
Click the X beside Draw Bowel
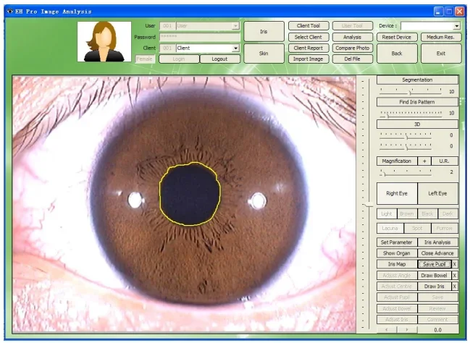click(455, 275)
